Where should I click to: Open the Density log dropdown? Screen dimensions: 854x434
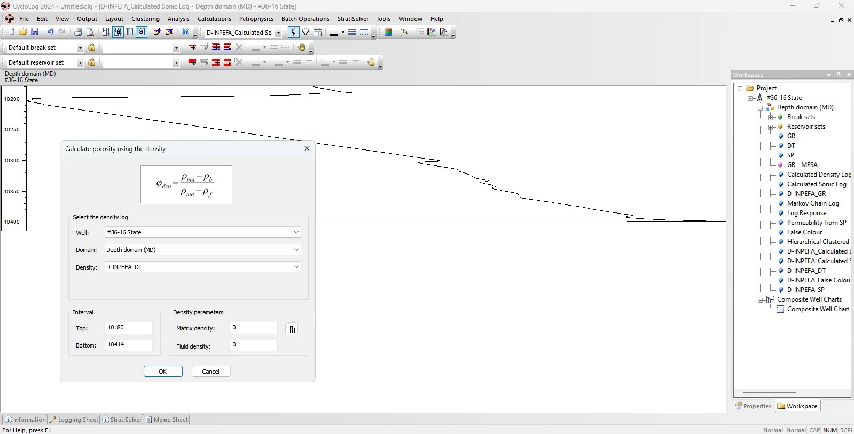pyautogui.click(x=296, y=267)
